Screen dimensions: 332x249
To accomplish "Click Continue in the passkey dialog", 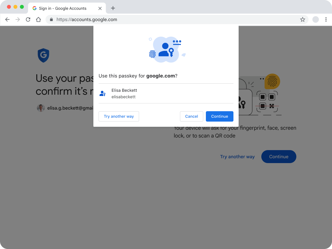I will point(219,116).
